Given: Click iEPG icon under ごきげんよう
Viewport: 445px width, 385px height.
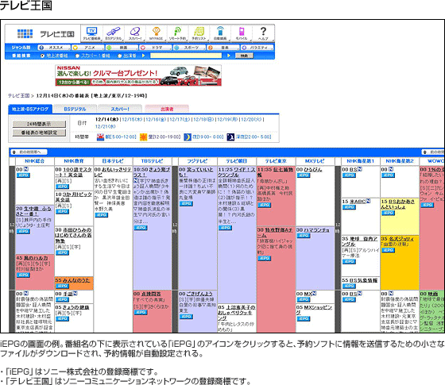Looking at the screenshot, I should pos(186,317).
